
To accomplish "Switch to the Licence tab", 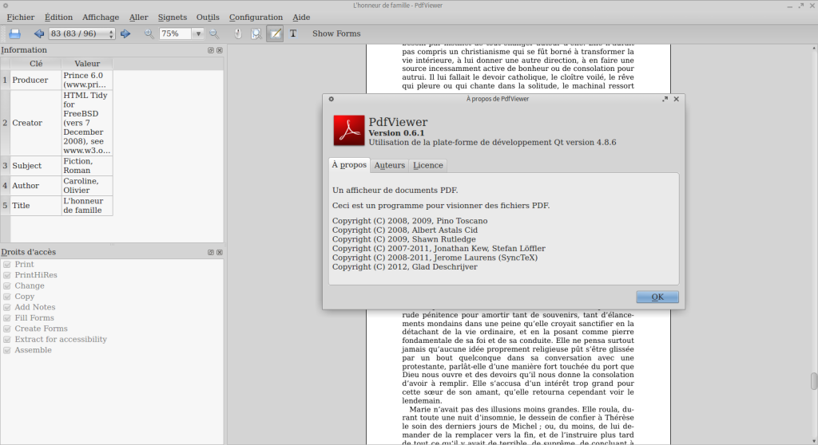I will point(428,166).
